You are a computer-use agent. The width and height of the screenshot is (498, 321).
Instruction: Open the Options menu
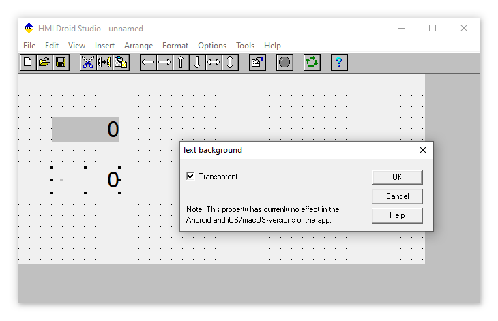(x=212, y=46)
